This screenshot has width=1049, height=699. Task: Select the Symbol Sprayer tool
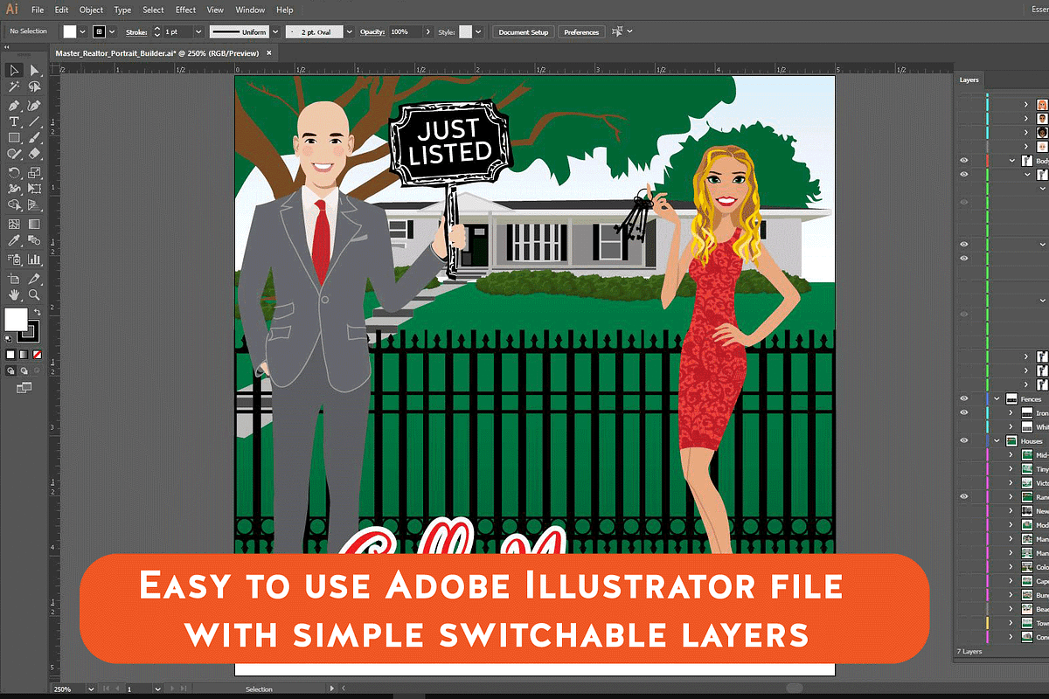tap(15, 260)
